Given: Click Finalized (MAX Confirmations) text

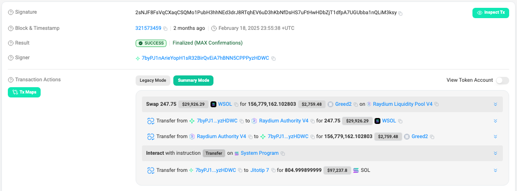Looking at the screenshot, I should [208, 43].
